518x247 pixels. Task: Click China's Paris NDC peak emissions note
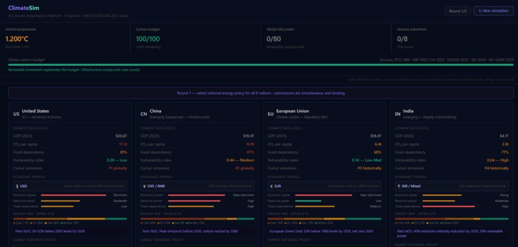197,231
